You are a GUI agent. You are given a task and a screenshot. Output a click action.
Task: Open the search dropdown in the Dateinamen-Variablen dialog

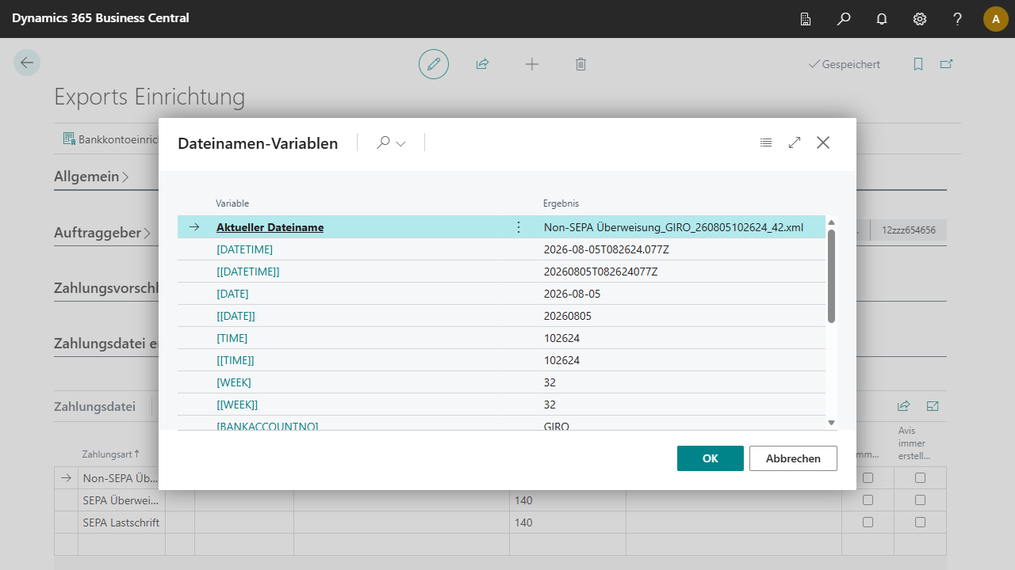point(391,143)
